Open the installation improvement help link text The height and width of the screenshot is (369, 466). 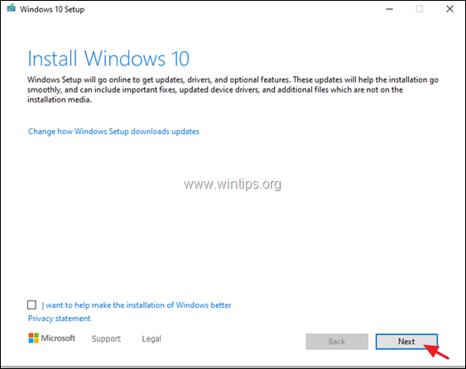[136, 305]
